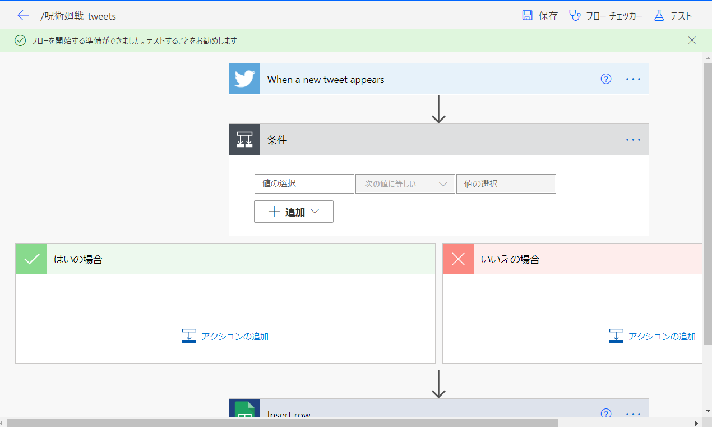Go back using the left arrow
712x427 pixels.
tap(22, 16)
